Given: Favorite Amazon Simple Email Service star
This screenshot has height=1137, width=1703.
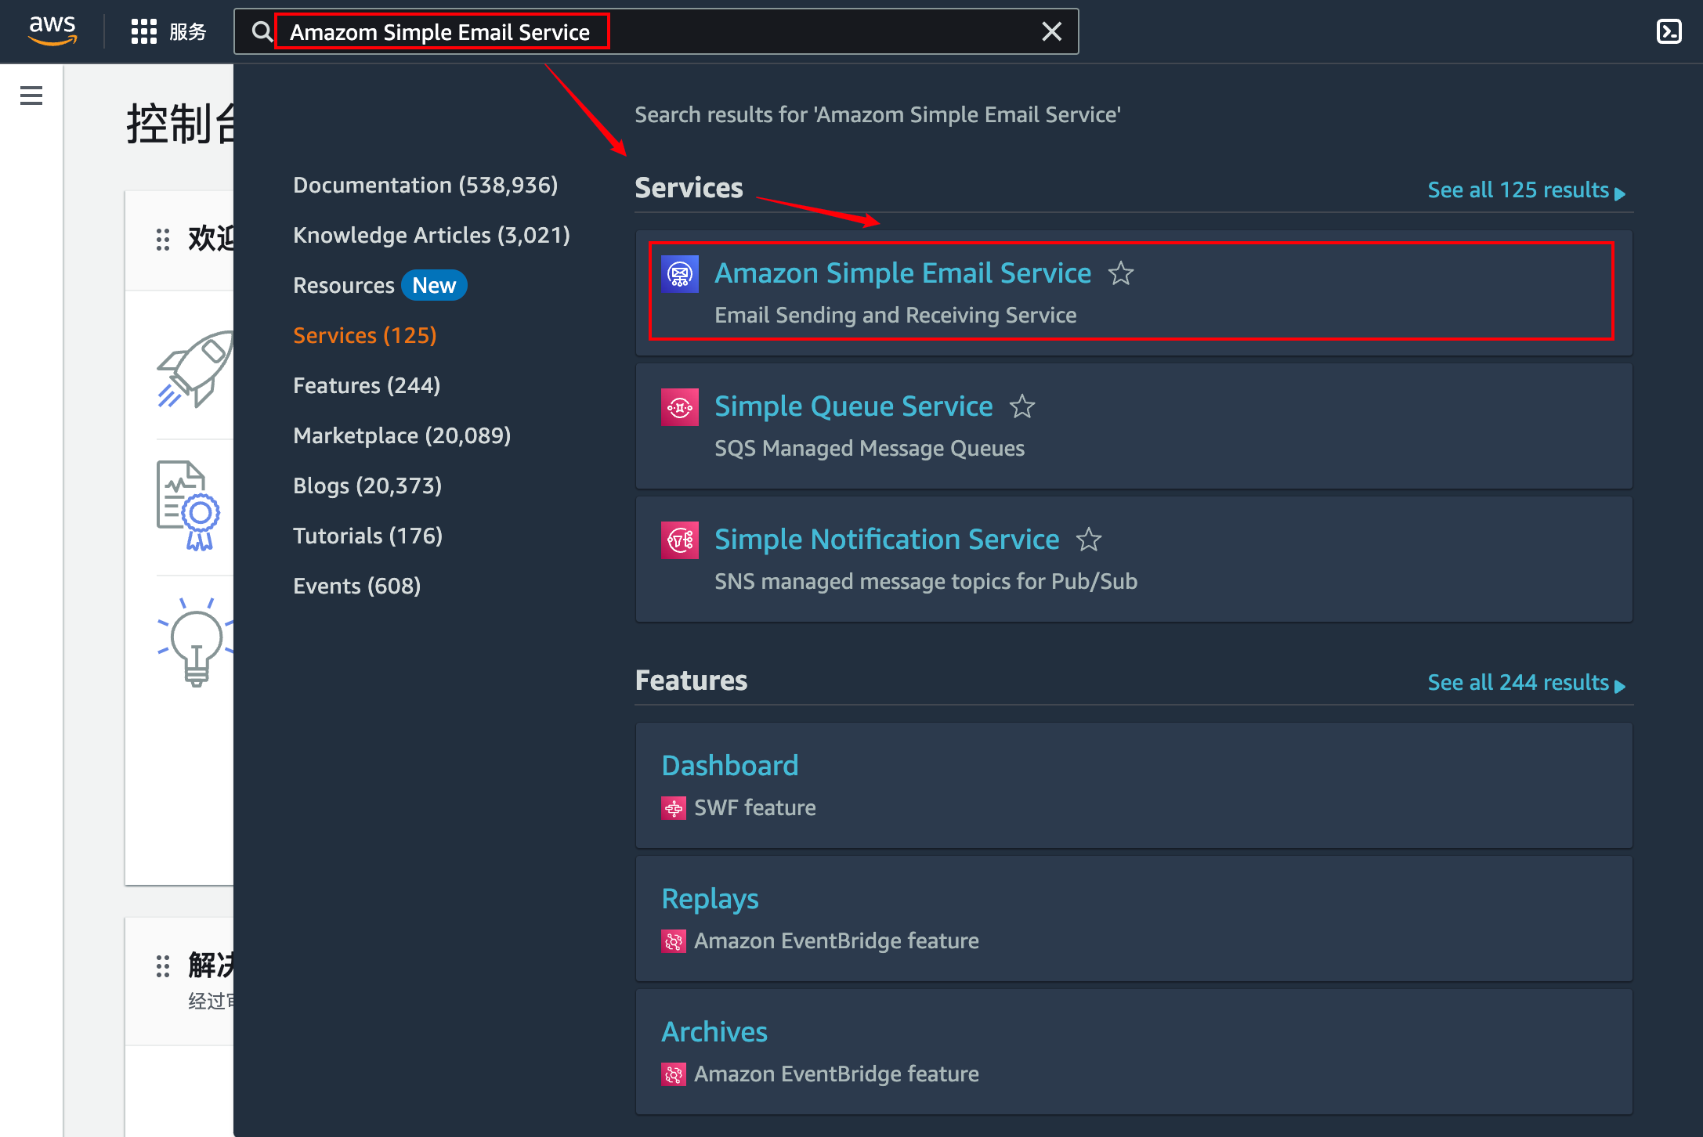Looking at the screenshot, I should [x=1121, y=273].
